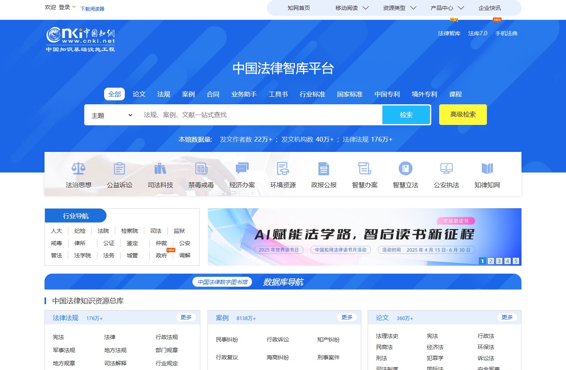Open the 下载阅读器 link
Viewport: 566px width, 370px height.
pos(92,9)
